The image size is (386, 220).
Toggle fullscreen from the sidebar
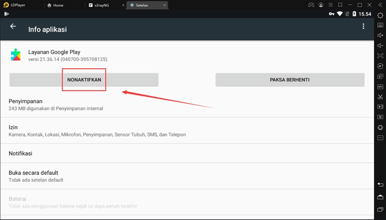(380, 56)
